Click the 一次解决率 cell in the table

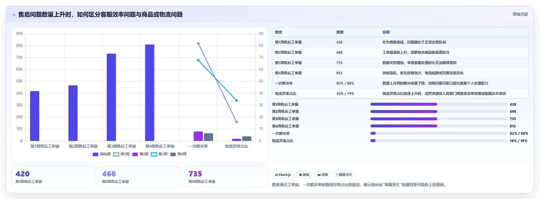click(284, 83)
